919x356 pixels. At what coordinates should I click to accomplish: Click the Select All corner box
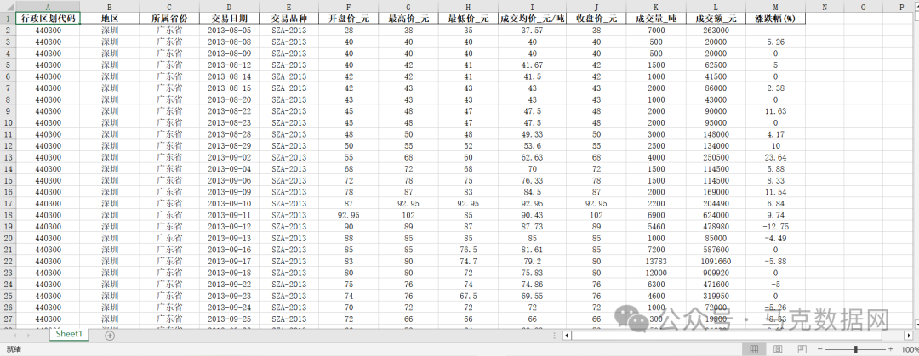8,7
